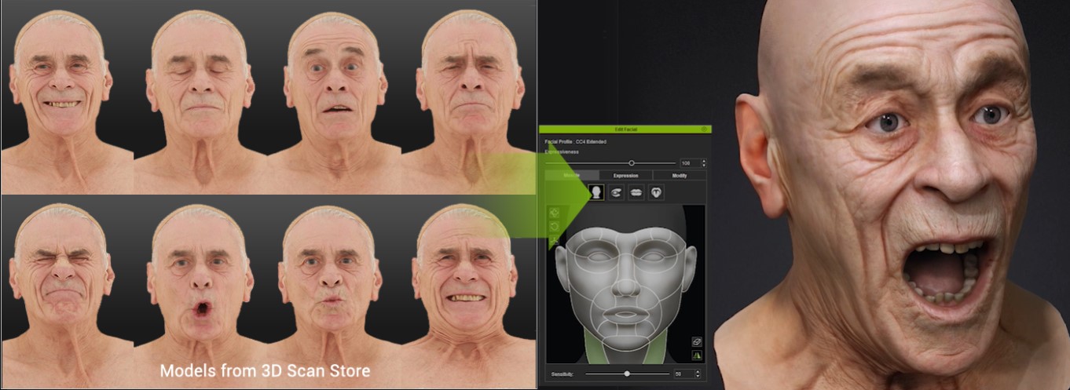Click the 'Sensitivity' label
Viewport: 1070px width, 390px height.
562,374
